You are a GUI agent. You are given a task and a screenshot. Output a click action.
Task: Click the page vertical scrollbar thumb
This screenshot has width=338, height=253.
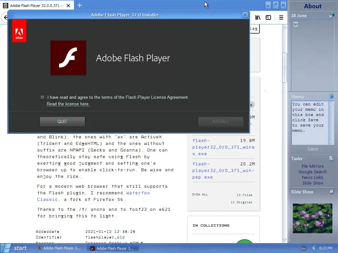click(x=285, y=68)
